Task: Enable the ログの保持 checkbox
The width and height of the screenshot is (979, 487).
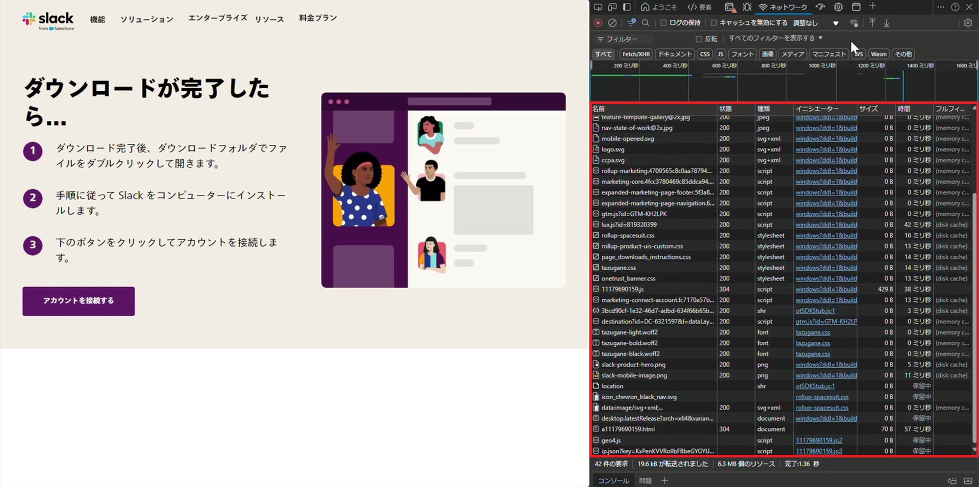Action: coord(663,23)
